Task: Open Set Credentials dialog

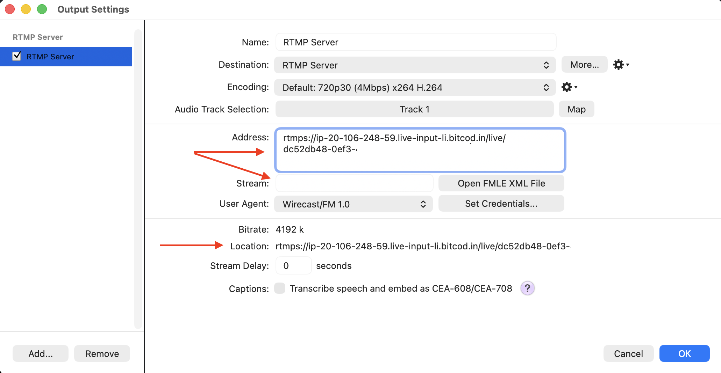Action: pyautogui.click(x=501, y=204)
